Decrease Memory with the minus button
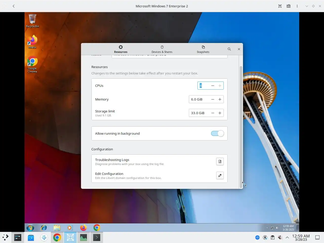This screenshot has height=243, width=324. 213,99
